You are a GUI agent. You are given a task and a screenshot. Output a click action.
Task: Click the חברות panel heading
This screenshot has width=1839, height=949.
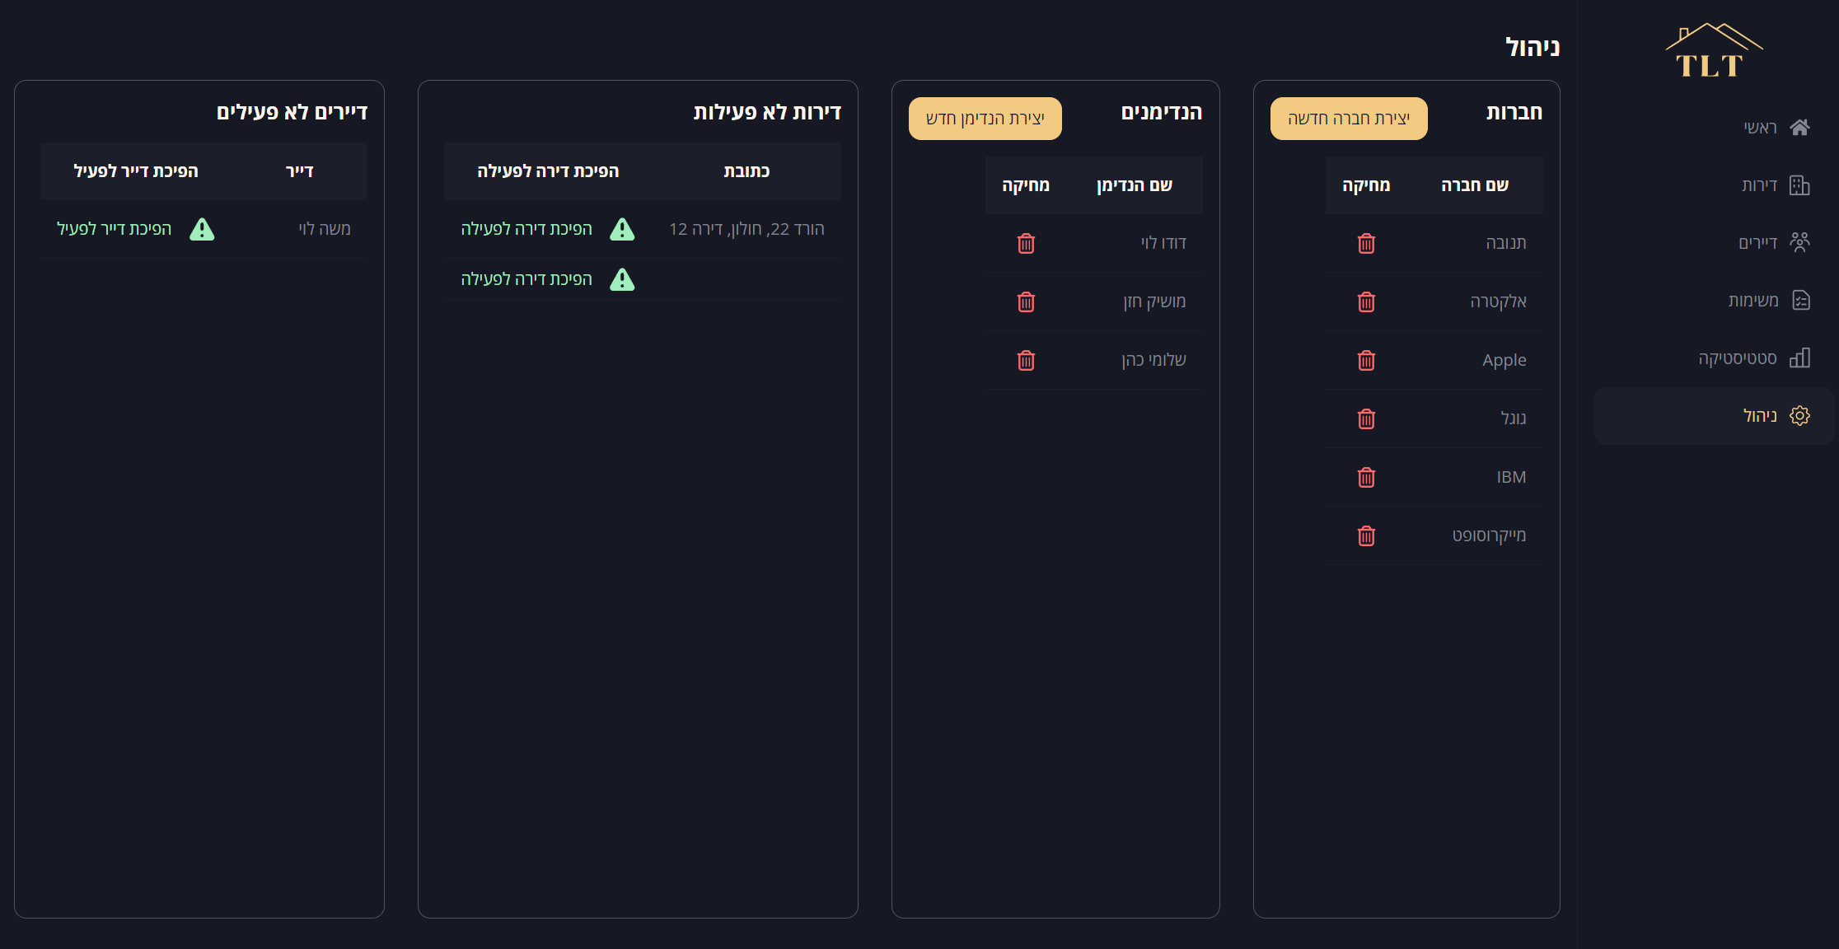click(x=1514, y=112)
